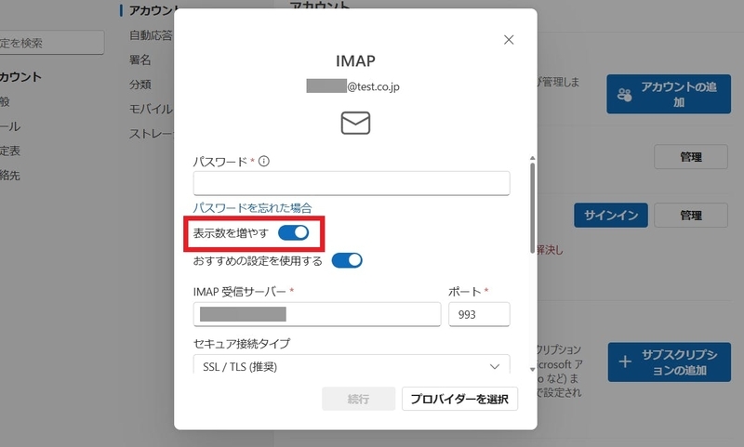The height and width of the screenshot is (447, 744).
Task: Click the @test.co.jp email text
Action: point(374,86)
